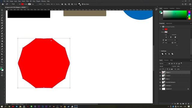The width and height of the screenshot is (192, 108).
Task: Hide the Ellipse 1 layer
Action: pos(160,79)
